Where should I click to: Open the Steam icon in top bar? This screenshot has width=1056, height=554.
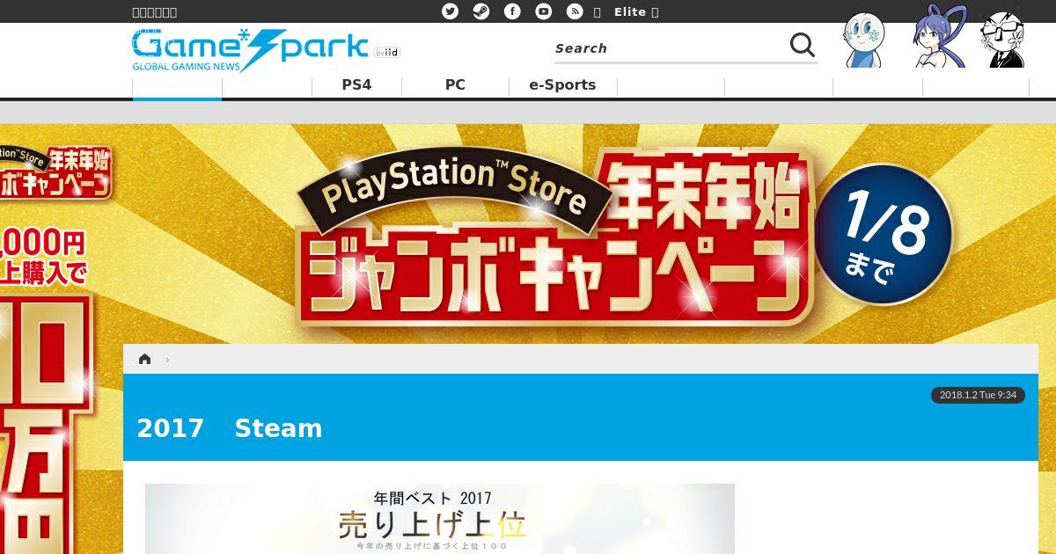[x=481, y=11]
